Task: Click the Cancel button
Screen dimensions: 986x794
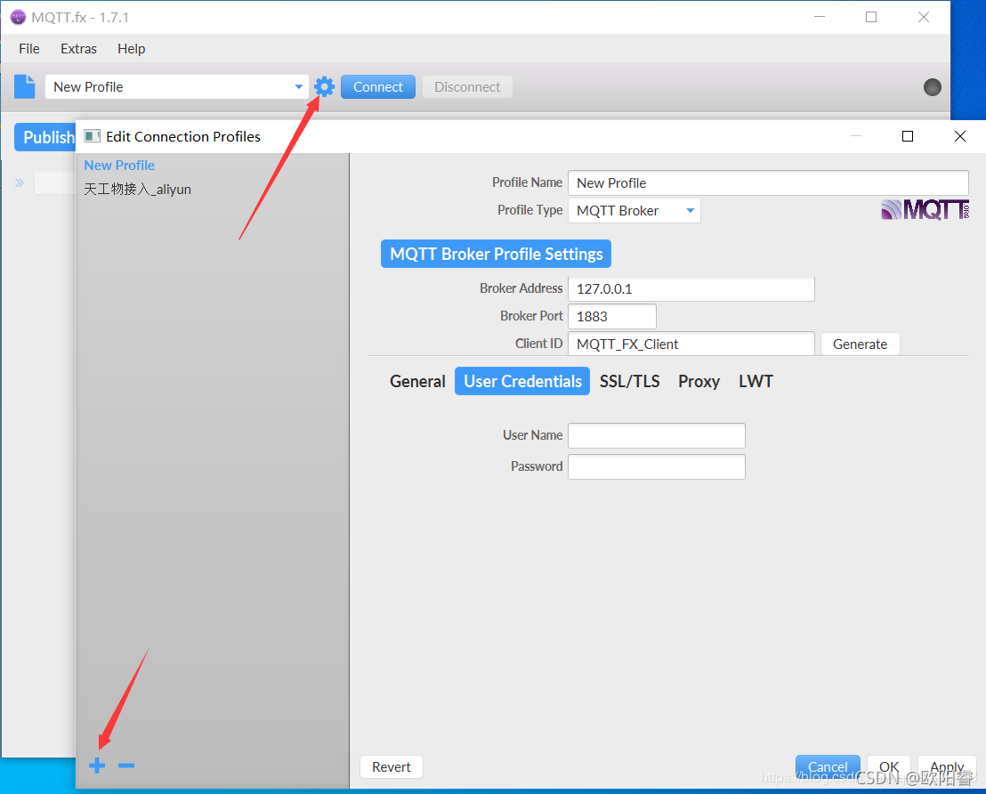Action: tap(828, 767)
